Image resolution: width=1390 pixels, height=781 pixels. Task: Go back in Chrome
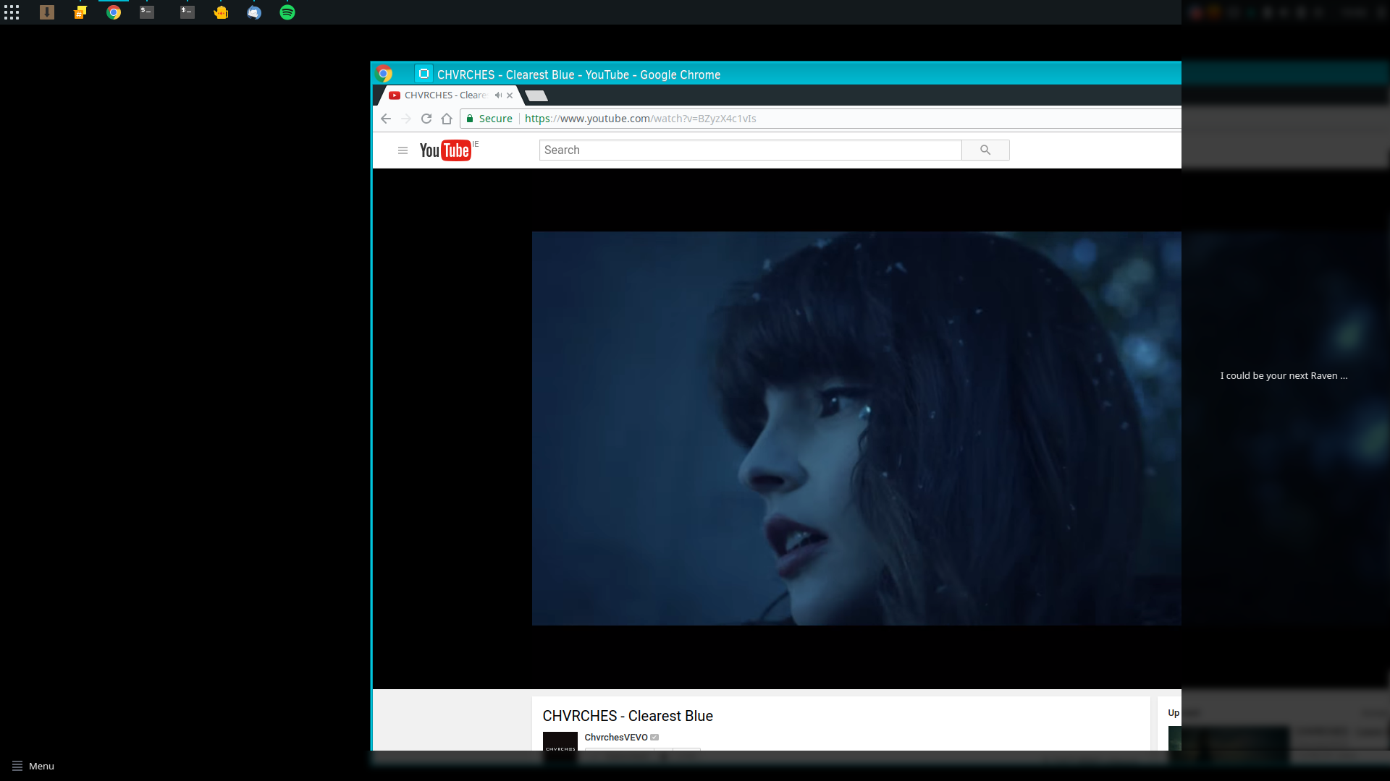386,119
